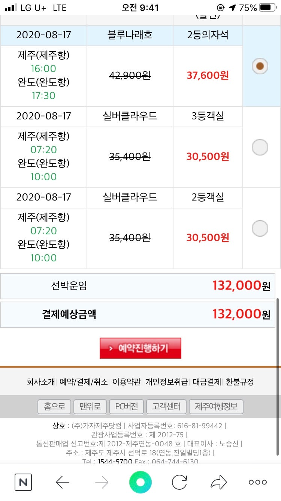Image resolution: width=281 pixels, height=501 pixels.
Task: Tap the battery icon in the status bar
Action: (x=268, y=8)
